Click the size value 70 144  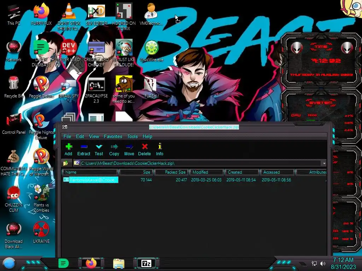point(146,180)
